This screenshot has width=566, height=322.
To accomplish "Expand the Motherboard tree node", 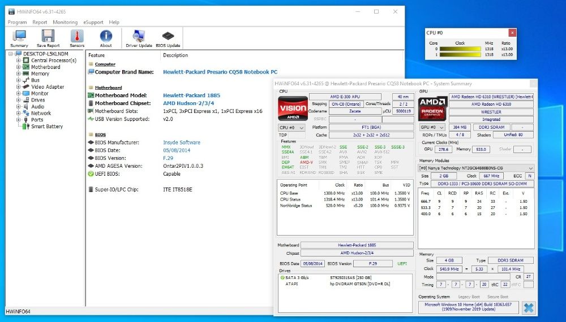I will click(x=18, y=67).
